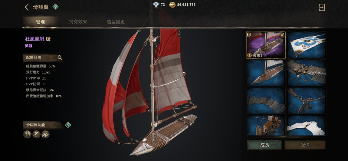The image size is (348, 161).
Task: Select the dark bat-wing glider thumbnail
Action: 266,100
